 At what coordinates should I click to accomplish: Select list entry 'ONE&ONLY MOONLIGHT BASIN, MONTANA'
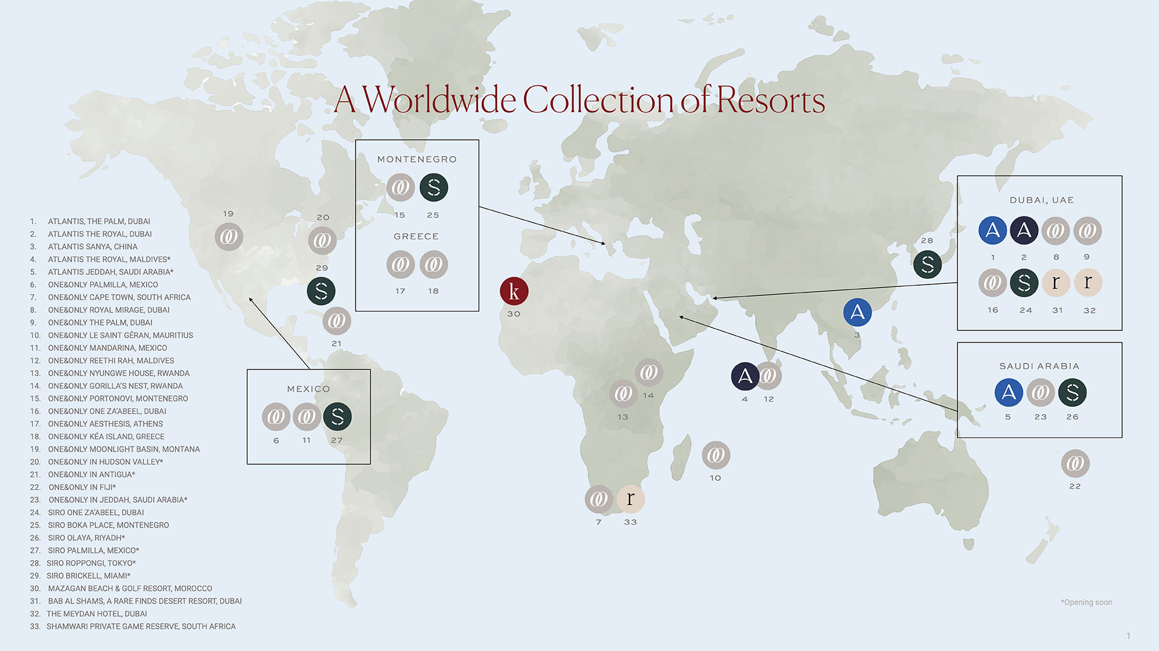coord(124,449)
